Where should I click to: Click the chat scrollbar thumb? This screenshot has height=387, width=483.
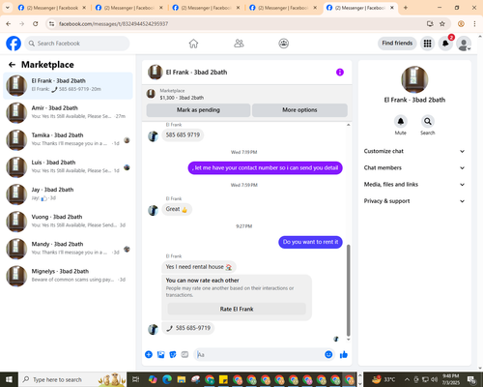coord(348,290)
